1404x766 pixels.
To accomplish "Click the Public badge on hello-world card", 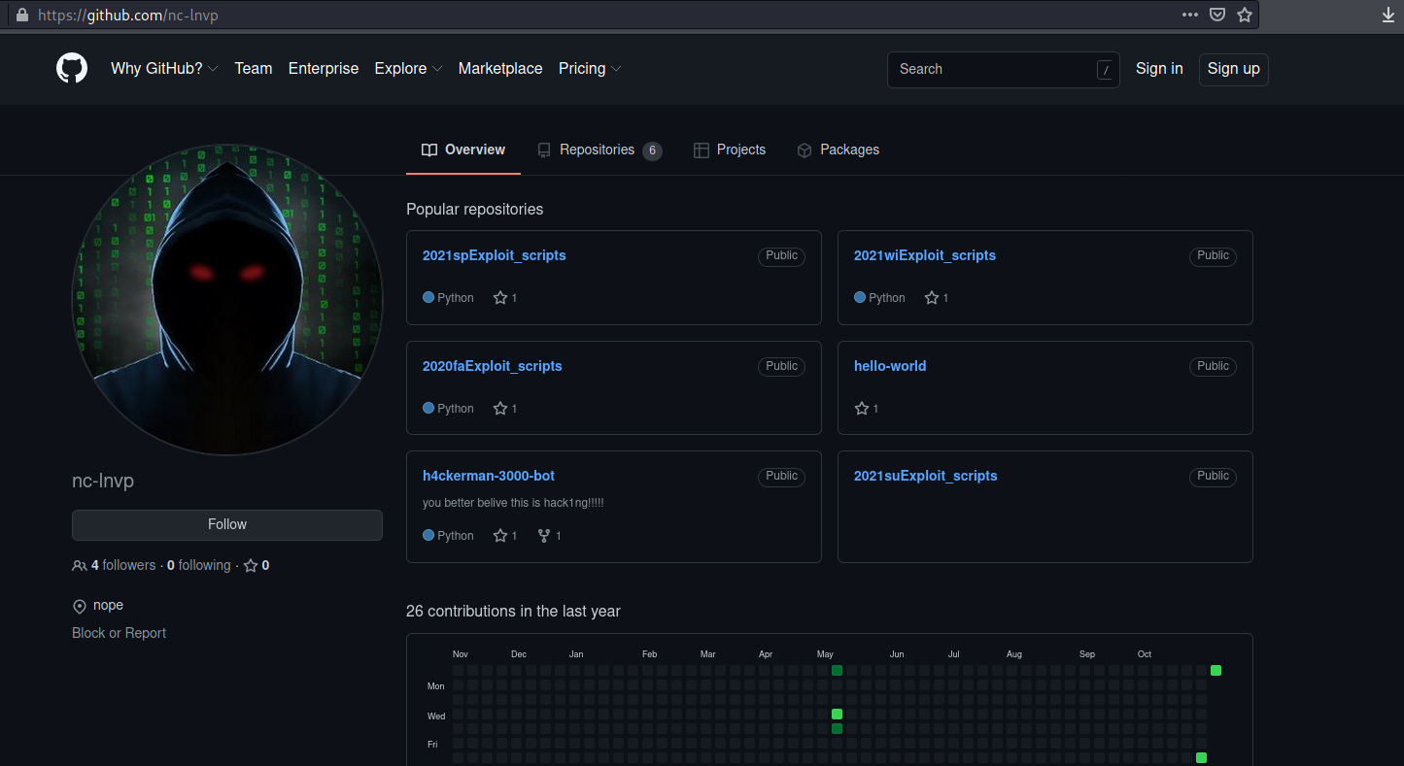I will [1214, 366].
